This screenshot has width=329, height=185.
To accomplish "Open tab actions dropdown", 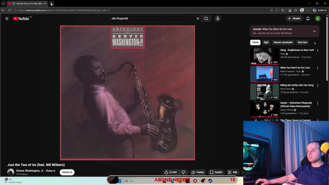I will point(3,4).
